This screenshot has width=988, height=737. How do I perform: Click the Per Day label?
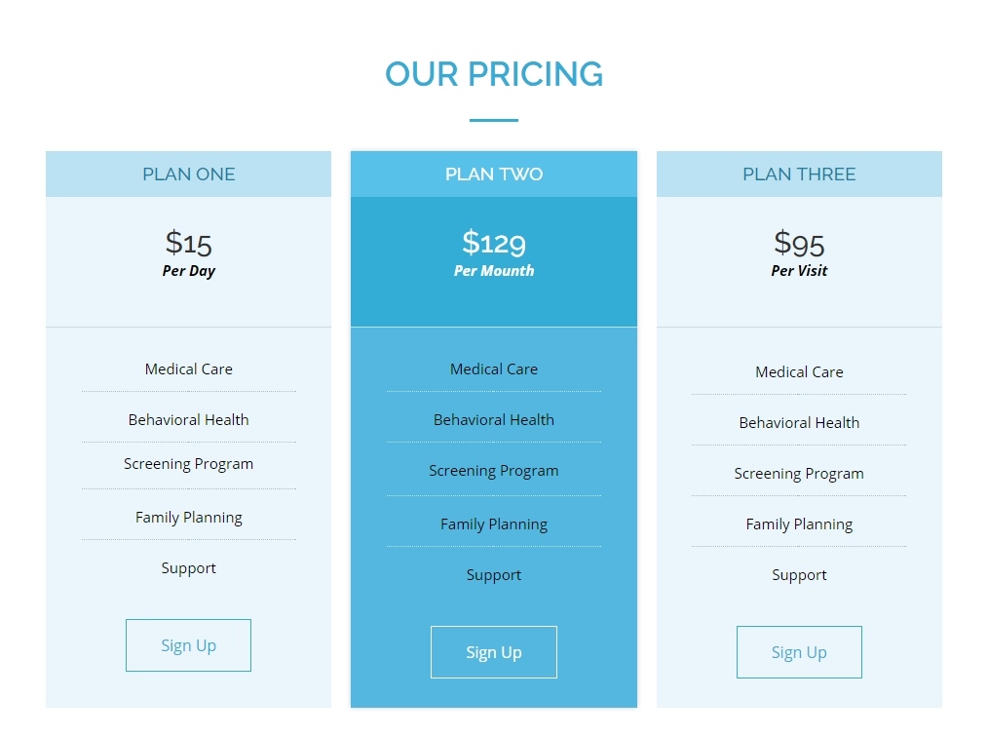pyautogui.click(x=188, y=271)
